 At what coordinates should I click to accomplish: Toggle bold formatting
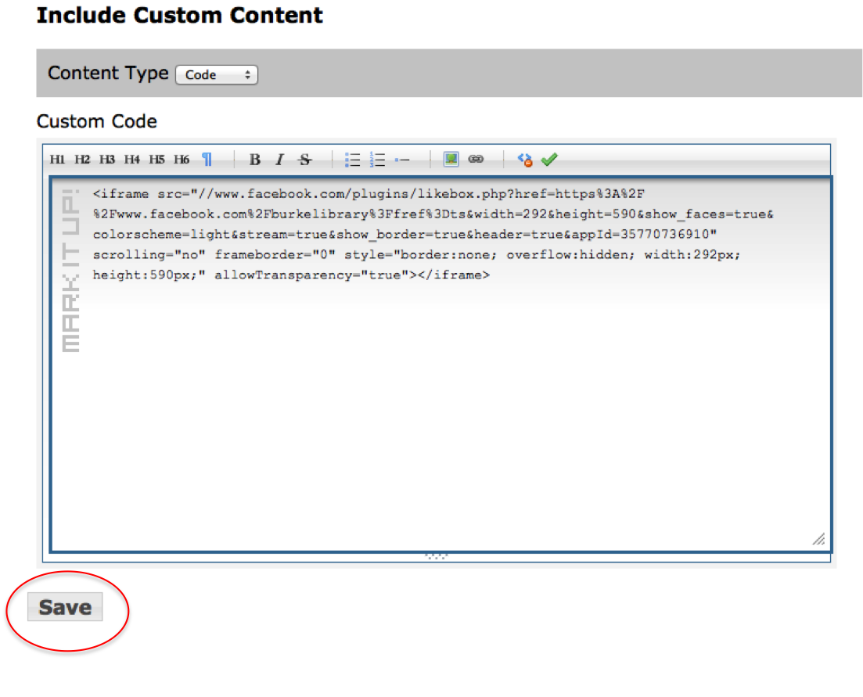pos(255,160)
